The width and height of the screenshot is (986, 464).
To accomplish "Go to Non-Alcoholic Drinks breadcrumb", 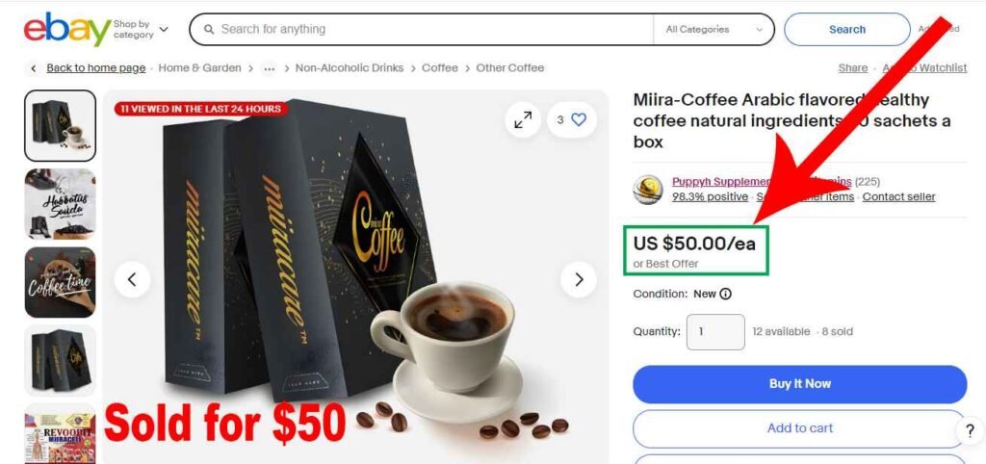I will [350, 68].
